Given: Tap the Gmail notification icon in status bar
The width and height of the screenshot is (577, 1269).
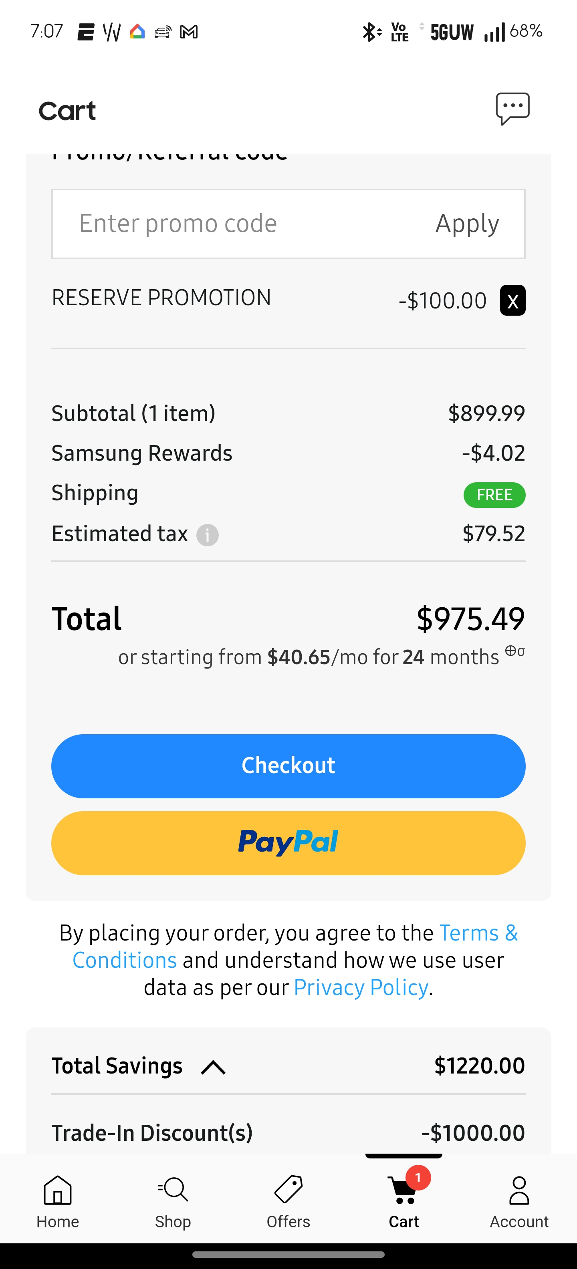Looking at the screenshot, I should (189, 32).
